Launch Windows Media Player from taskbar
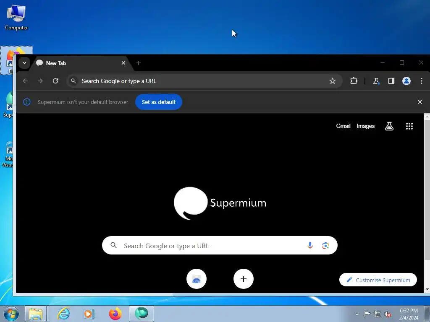 coord(89,314)
